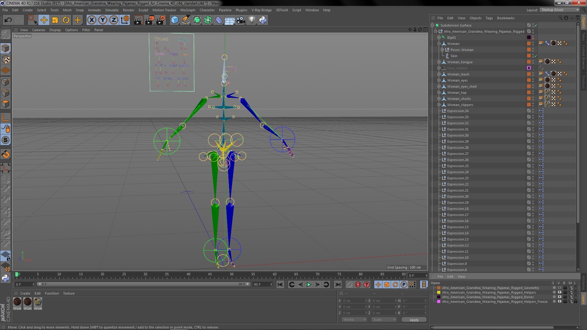Click the X position input field
Viewport: 587px width, 330px height.
click(x=354, y=301)
